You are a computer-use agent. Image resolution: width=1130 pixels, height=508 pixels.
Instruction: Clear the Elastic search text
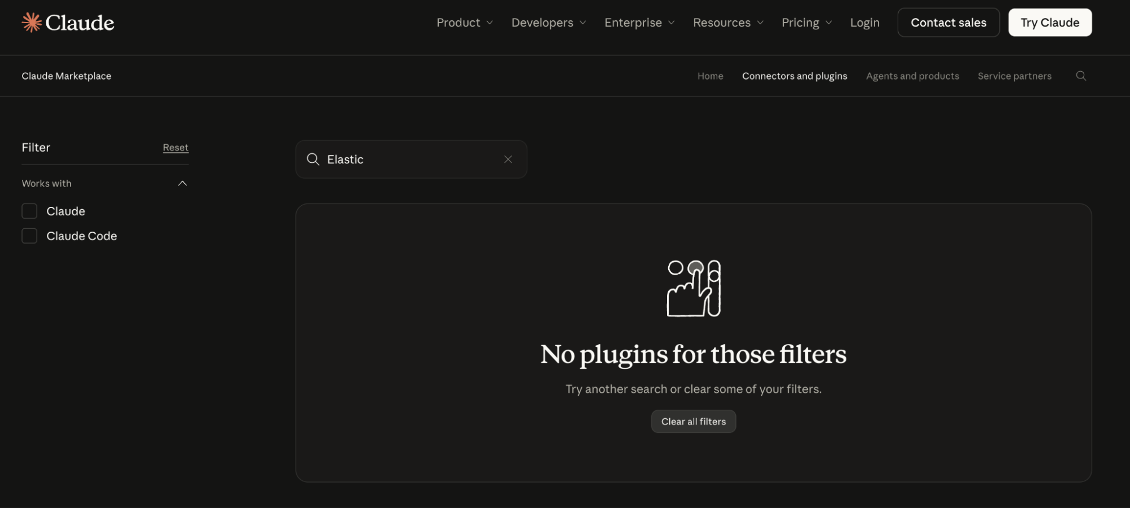pyautogui.click(x=508, y=159)
